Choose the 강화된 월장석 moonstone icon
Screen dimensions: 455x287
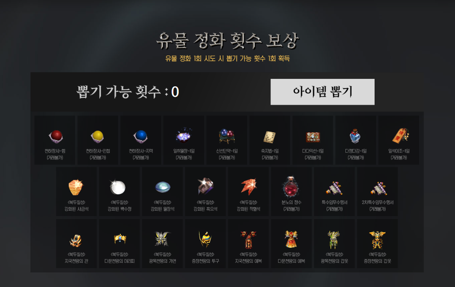pos(162,187)
